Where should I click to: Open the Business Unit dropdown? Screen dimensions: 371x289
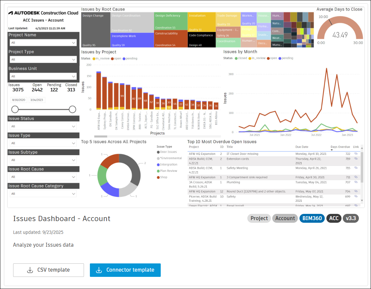(x=43, y=76)
